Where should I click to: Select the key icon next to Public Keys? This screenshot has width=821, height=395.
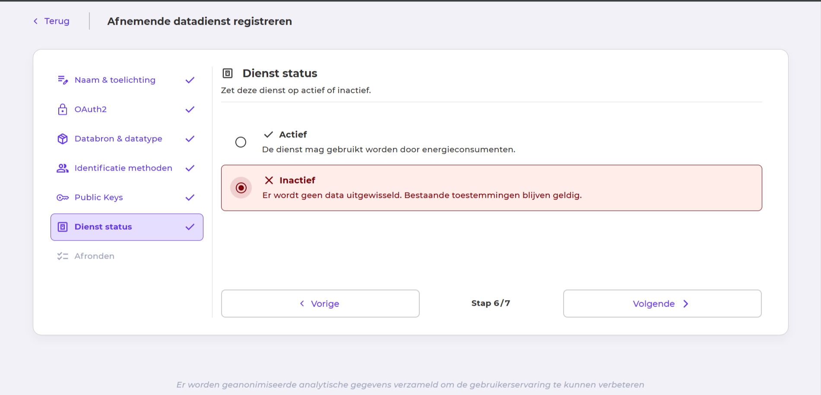[63, 197]
